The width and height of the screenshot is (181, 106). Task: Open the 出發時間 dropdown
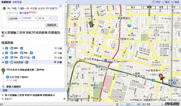[14, 18]
